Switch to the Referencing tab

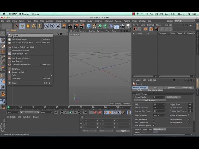pos(187,87)
